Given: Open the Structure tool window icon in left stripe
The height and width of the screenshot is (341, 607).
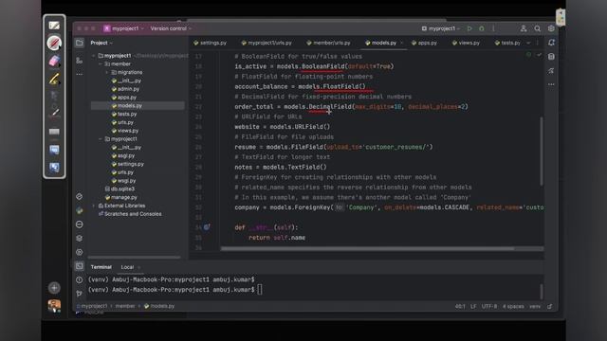Looking at the screenshot, I should 80,61.
